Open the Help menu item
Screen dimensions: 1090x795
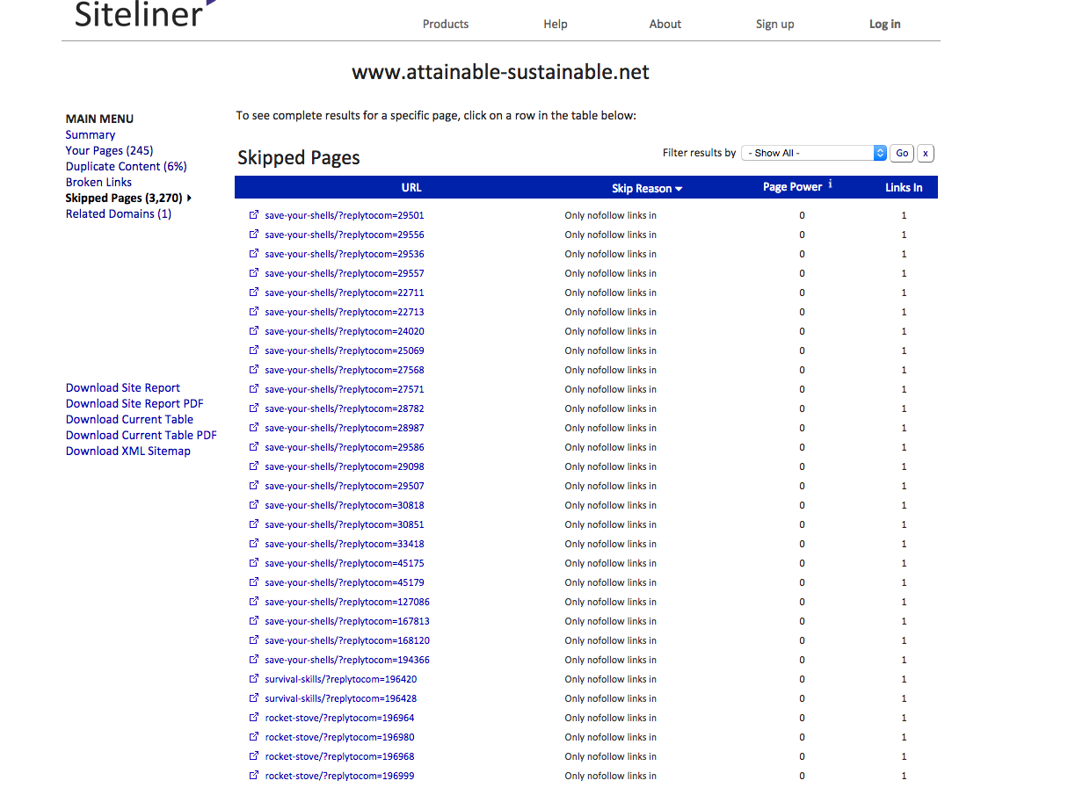(x=556, y=24)
